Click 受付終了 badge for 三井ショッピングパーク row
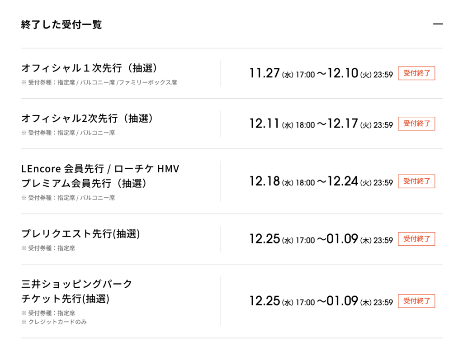 click(416, 301)
